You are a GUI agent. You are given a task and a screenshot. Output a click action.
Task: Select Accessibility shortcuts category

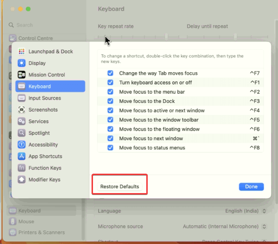click(50, 145)
